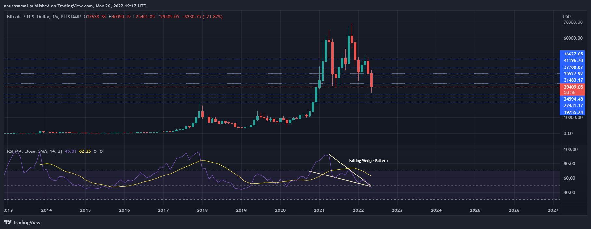Click the RSI SMA value 62.26

(85, 151)
